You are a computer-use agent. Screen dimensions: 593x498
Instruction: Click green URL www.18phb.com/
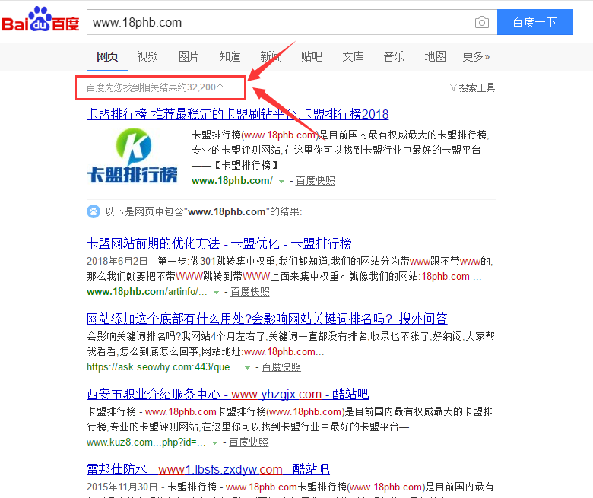pyautogui.click(x=232, y=181)
